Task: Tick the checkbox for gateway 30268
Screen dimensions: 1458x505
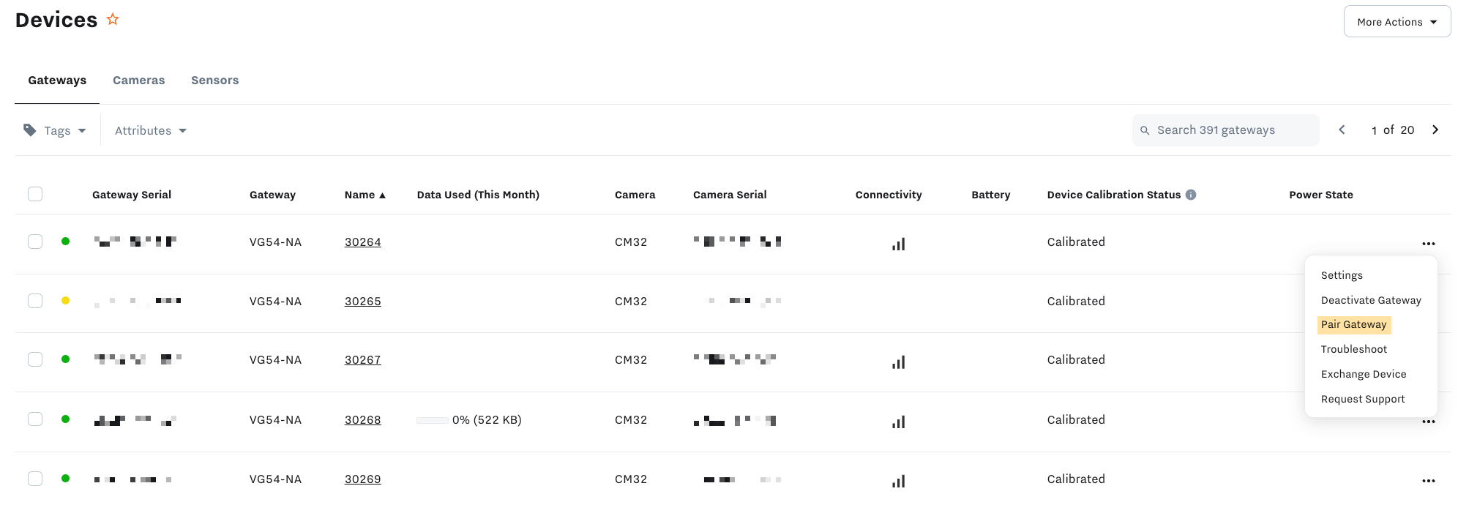Action: pyautogui.click(x=35, y=419)
